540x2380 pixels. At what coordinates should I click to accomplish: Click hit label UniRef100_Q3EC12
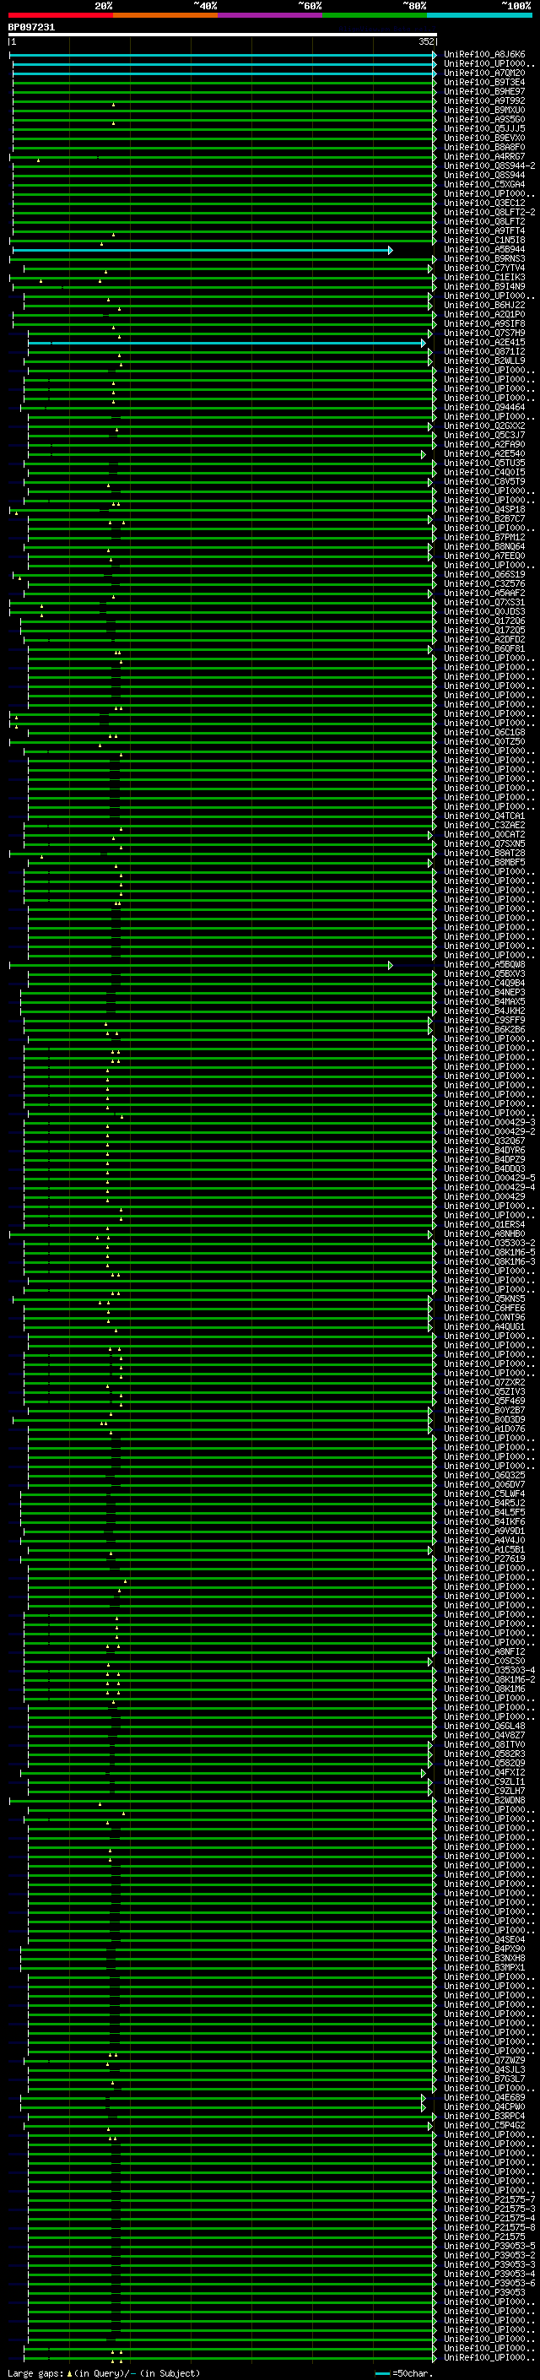click(484, 203)
